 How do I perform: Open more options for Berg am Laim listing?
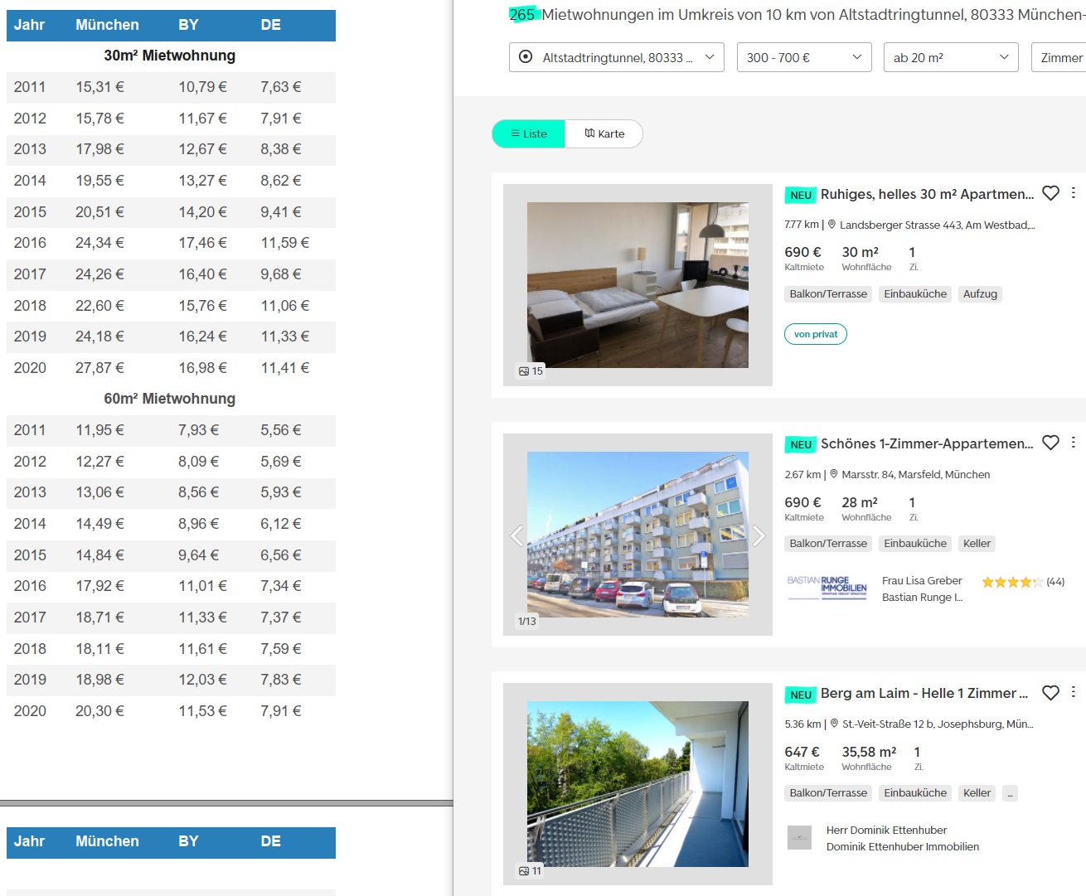point(1074,692)
